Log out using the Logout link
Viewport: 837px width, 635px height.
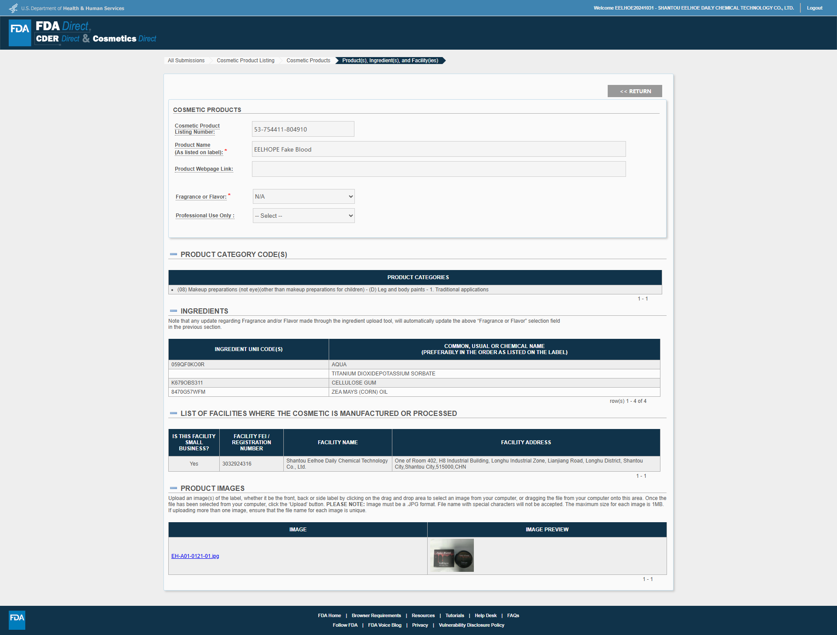814,8
